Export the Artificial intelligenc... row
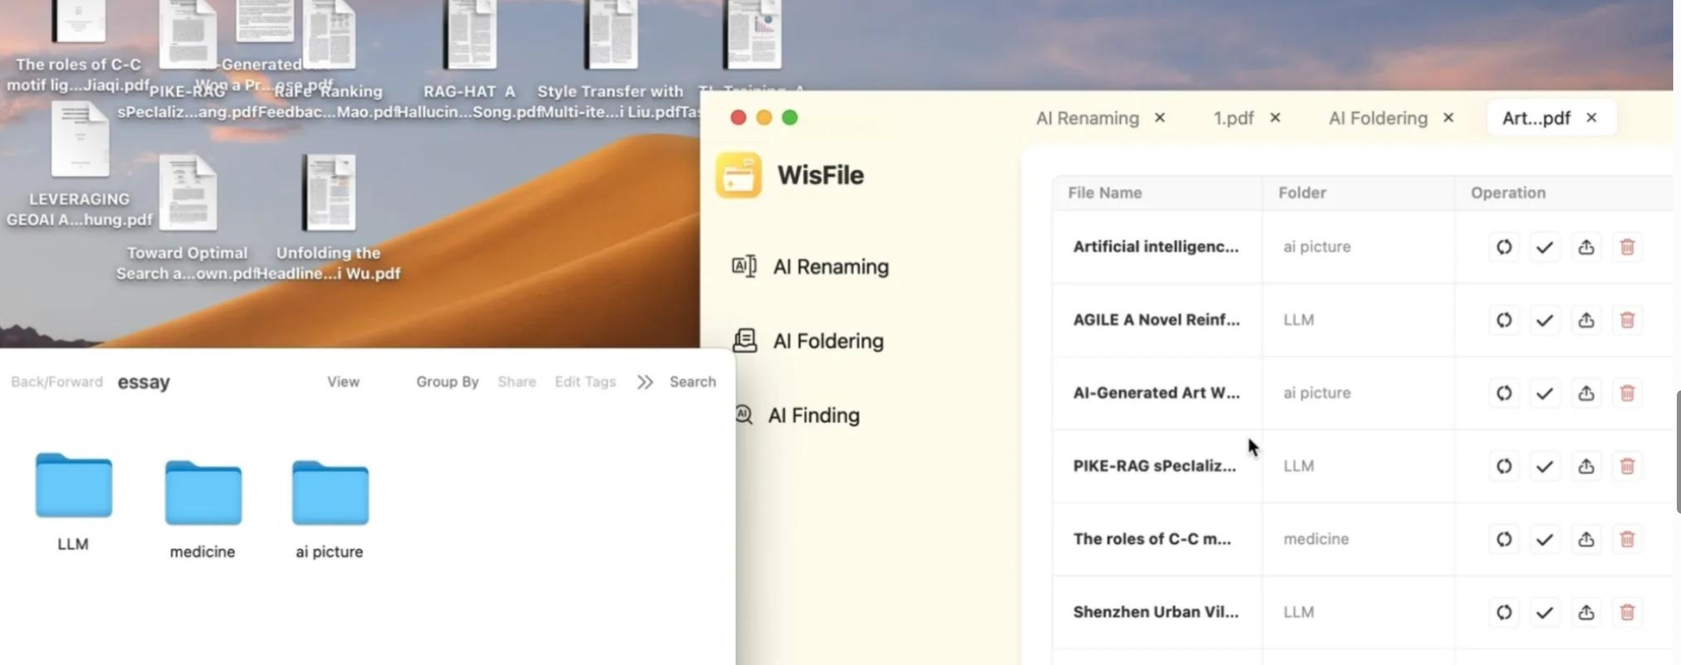 1587,247
